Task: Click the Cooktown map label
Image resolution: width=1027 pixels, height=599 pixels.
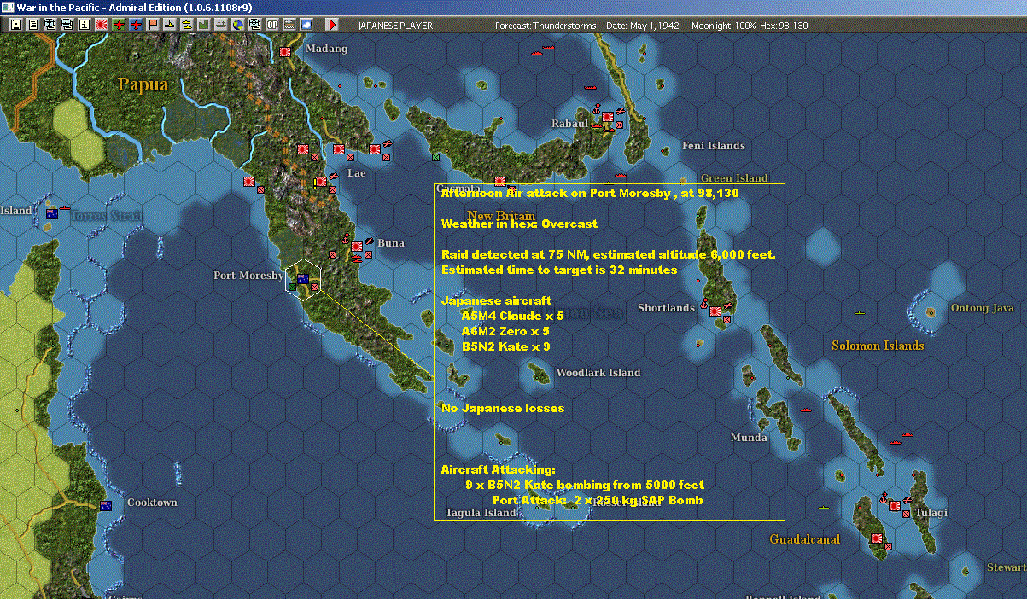Action: point(152,503)
